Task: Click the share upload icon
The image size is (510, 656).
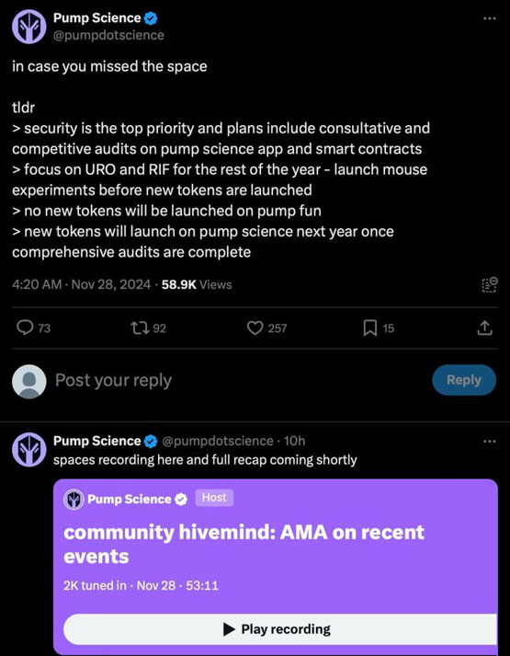Action: pyautogui.click(x=484, y=328)
